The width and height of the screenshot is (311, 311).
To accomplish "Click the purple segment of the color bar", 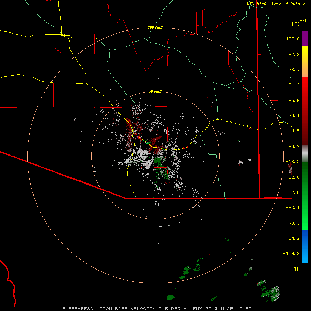I will [305, 38].
